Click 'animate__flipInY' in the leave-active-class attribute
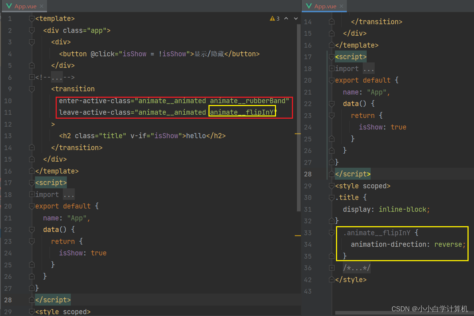The height and width of the screenshot is (316, 474). coord(242,112)
